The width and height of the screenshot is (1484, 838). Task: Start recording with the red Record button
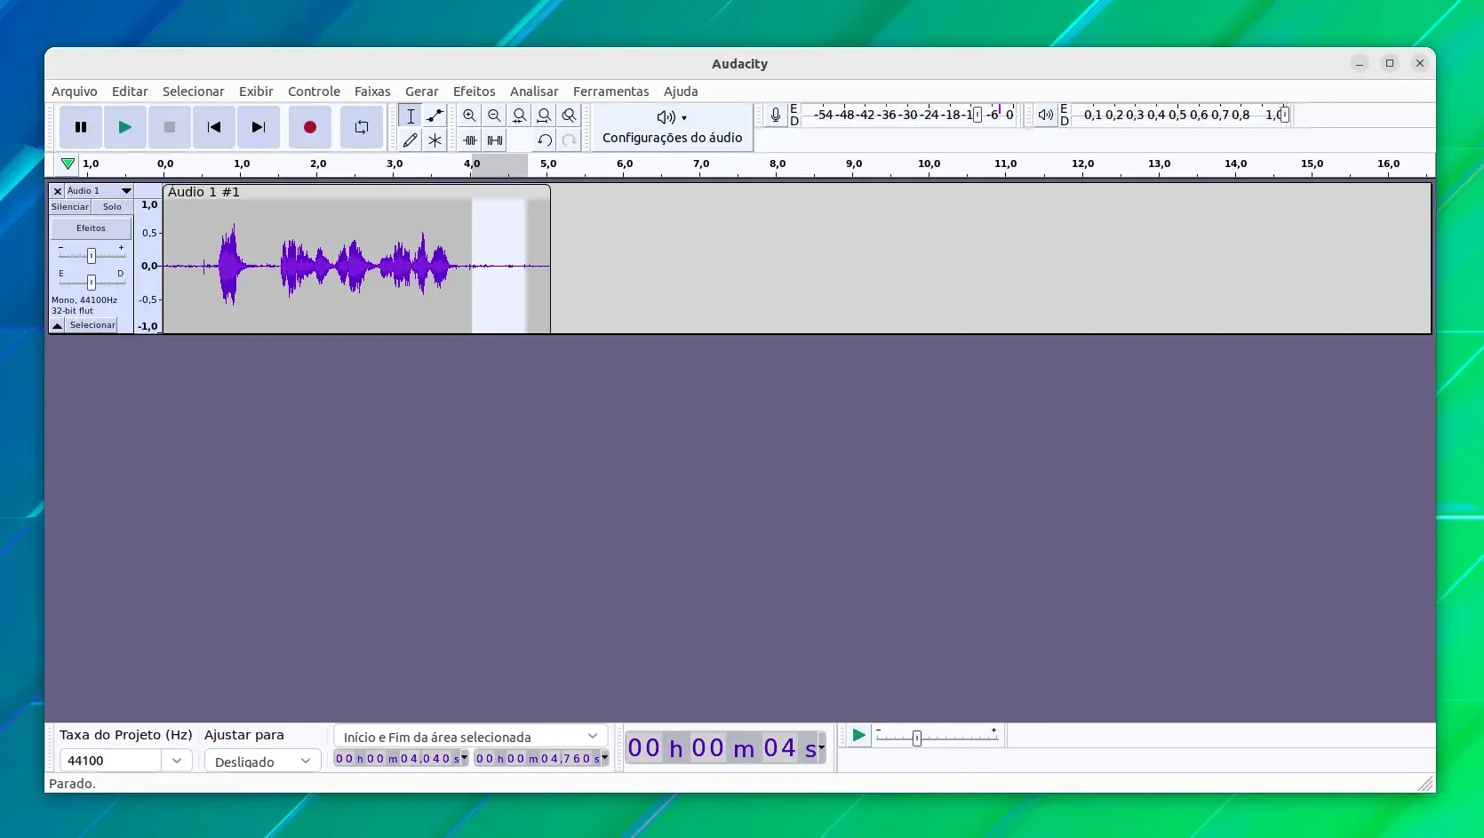pyautogui.click(x=310, y=127)
